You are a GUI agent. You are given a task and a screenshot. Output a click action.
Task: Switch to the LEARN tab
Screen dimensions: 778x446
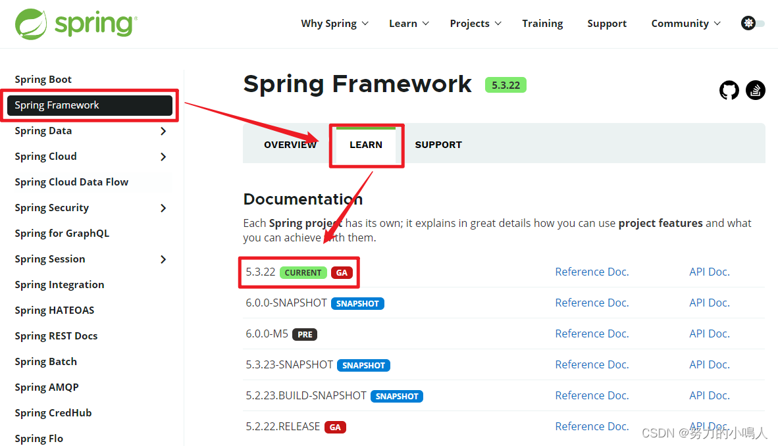(x=366, y=145)
